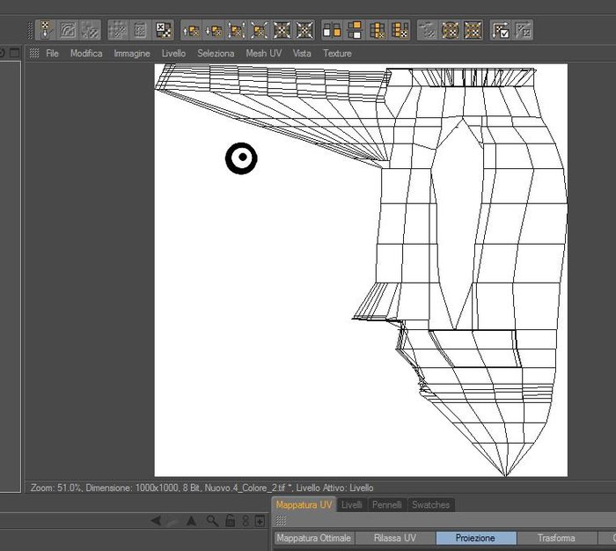
Task: Open the Livello menu
Action: pyautogui.click(x=173, y=54)
